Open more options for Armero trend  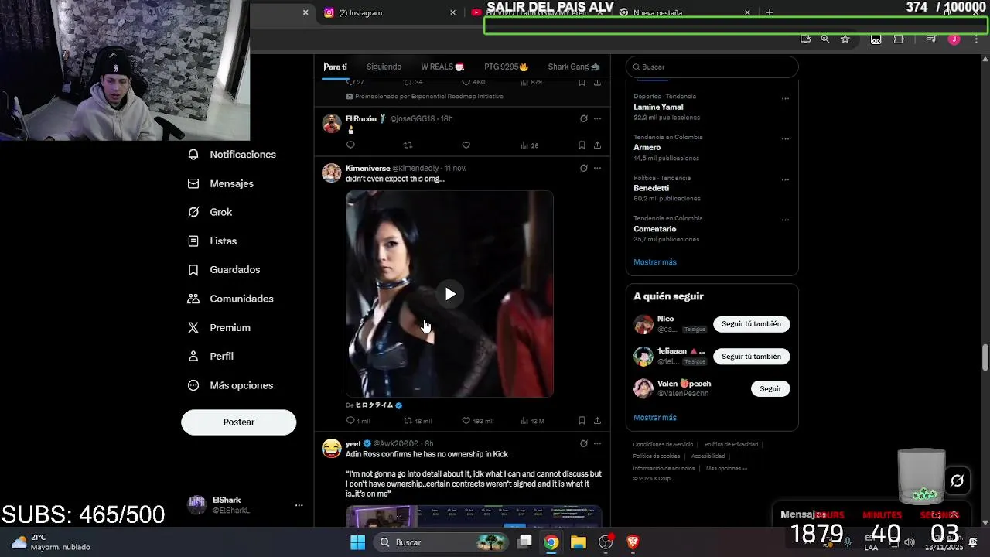coord(785,139)
